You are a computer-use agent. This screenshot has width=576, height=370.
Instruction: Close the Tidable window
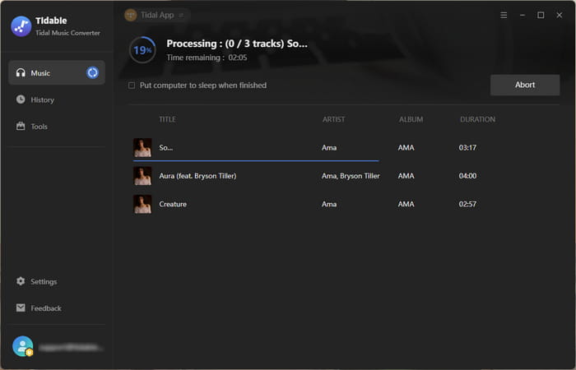point(559,15)
